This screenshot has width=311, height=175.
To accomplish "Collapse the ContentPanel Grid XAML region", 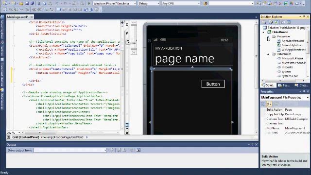I will [x=14, y=69].
